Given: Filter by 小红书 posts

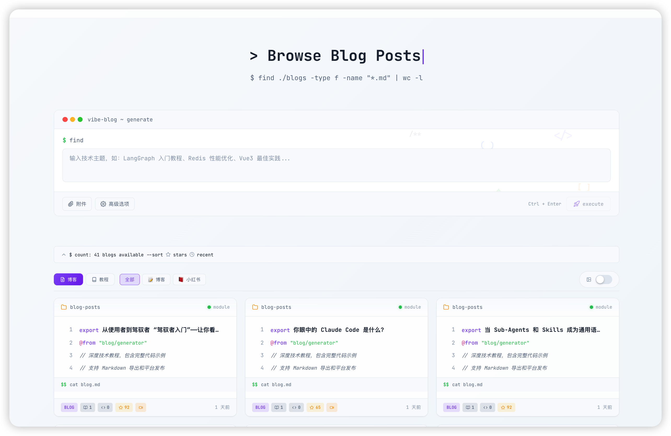Looking at the screenshot, I should [189, 279].
